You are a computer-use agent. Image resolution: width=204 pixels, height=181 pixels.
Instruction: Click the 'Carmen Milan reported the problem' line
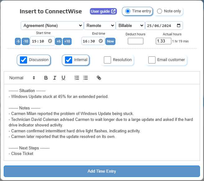pyautogui.click(x=71, y=113)
